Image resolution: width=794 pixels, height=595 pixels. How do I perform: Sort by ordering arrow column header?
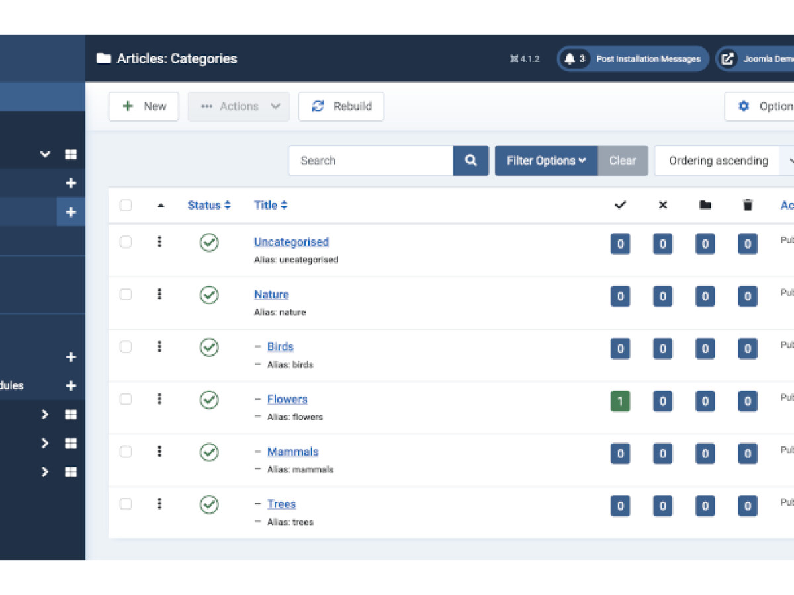[160, 206]
